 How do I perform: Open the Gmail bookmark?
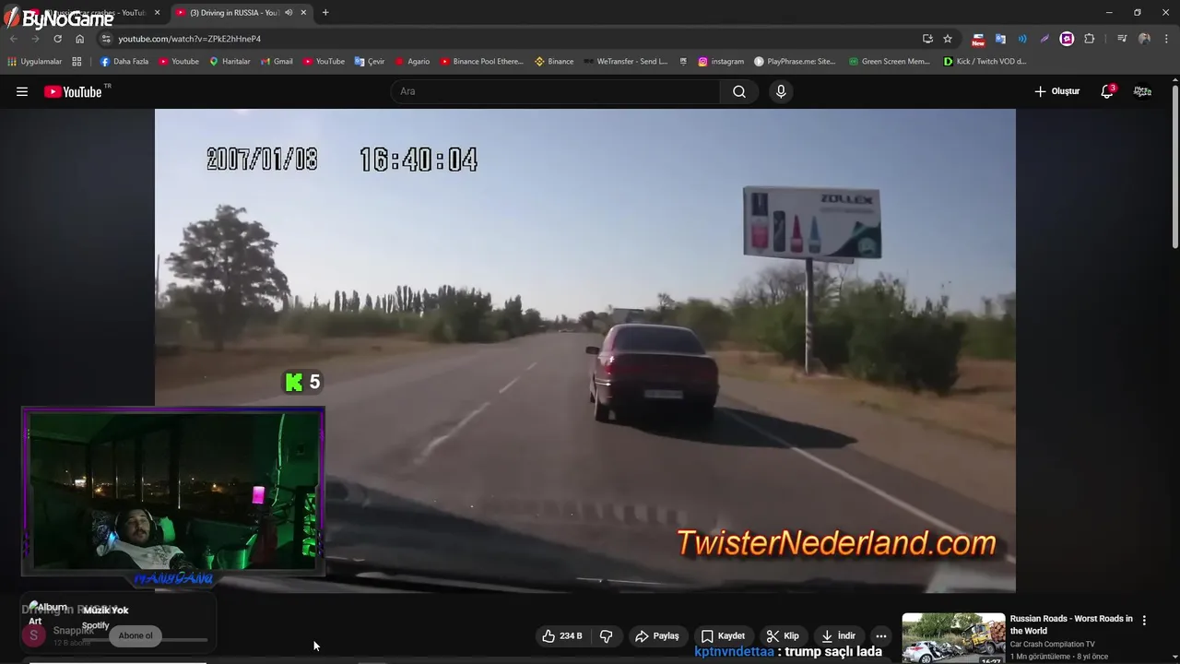(x=277, y=62)
